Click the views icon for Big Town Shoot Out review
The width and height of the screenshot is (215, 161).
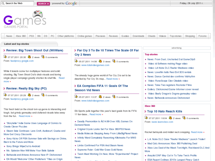[x=29, y=57]
